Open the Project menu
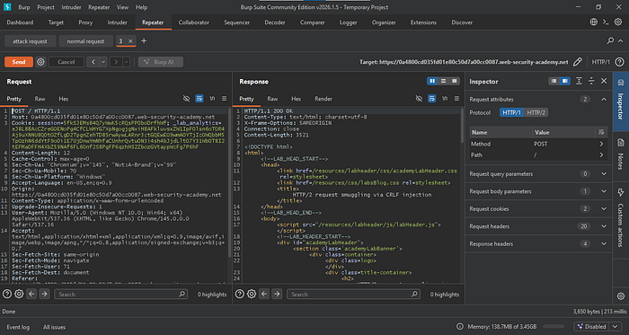629x335 pixels. coord(46,7)
